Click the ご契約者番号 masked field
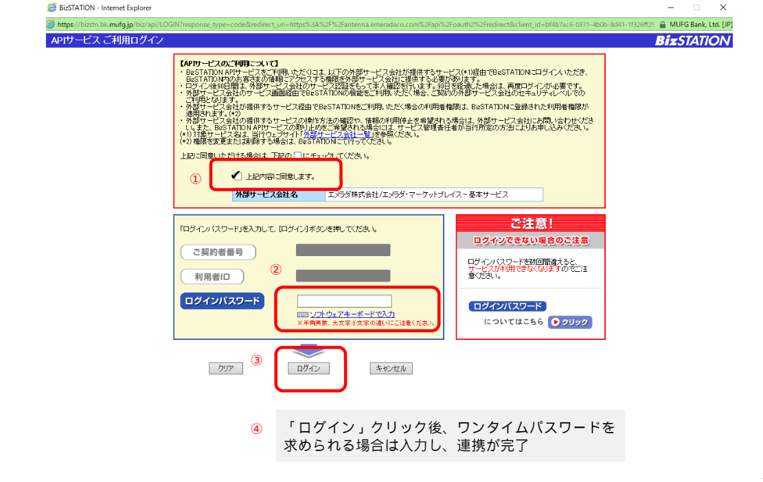763x482 pixels. pyautogui.click(x=343, y=250)
